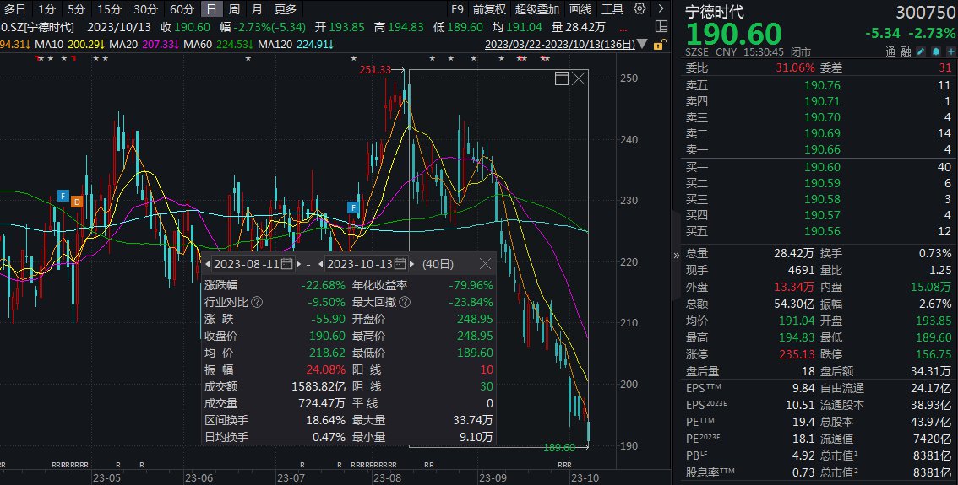Image resolution: width=958 pixels, height=485 pixels.
Task: Select the 月 monthly period tab
Action: point(257,9)
